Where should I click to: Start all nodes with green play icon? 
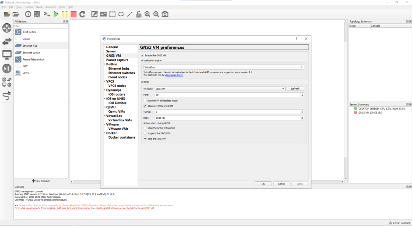pos(56,14)
